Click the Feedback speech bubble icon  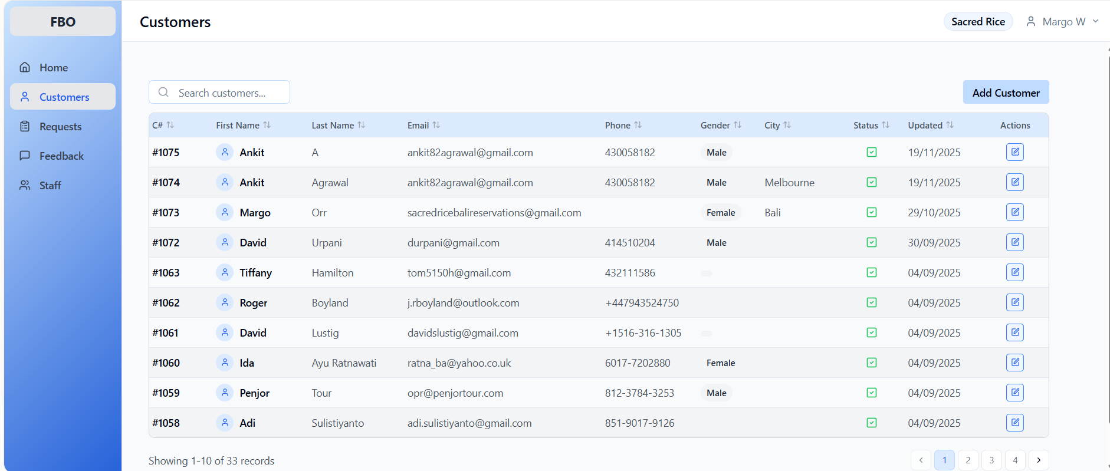pos(25,156)
